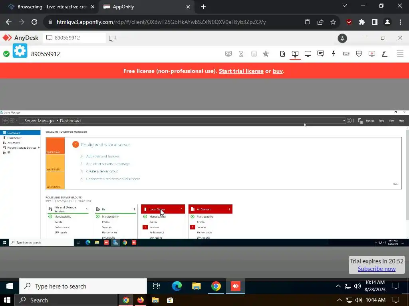Select Local Server in Server Manager sidebar
Image resolution: width=409 pixels, height=306 pixels.
pyautogui.click(x=20, y=137)
